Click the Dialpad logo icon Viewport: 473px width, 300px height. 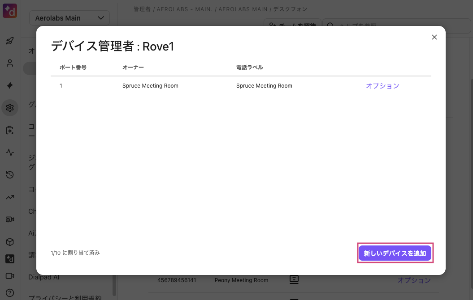click(x=9, y=10)
